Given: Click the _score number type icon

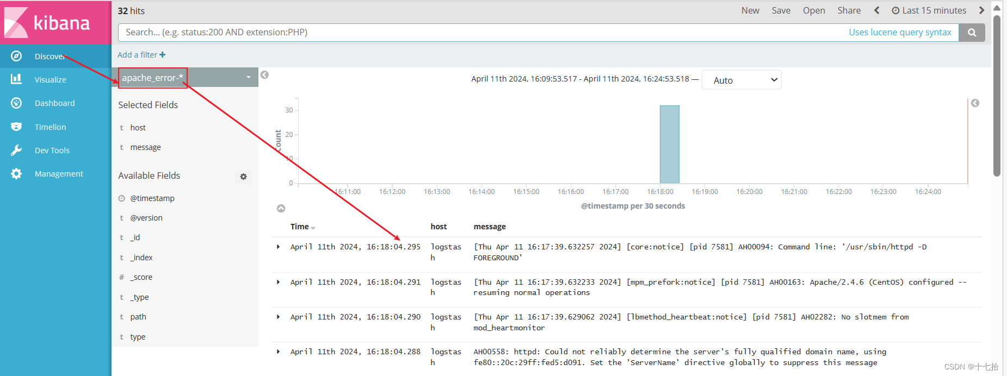Looking at the screenshot, I should click(122, 277).
